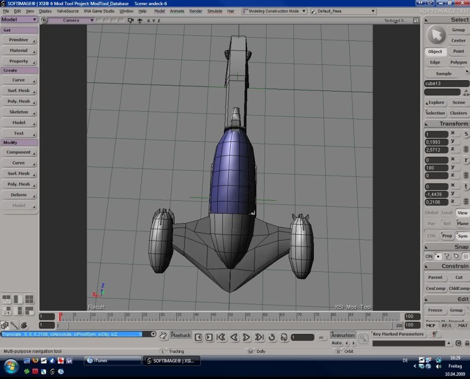470x379 pixels.
Task: Enable Polygon selection filter
Action: 459,62
